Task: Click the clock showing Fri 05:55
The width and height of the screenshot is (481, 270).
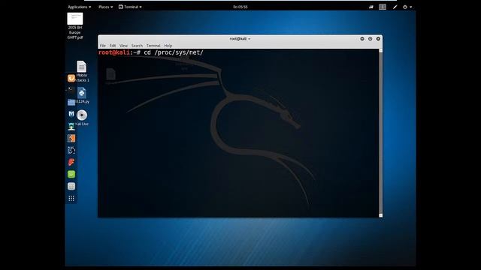Action: (x=240, y=7)
